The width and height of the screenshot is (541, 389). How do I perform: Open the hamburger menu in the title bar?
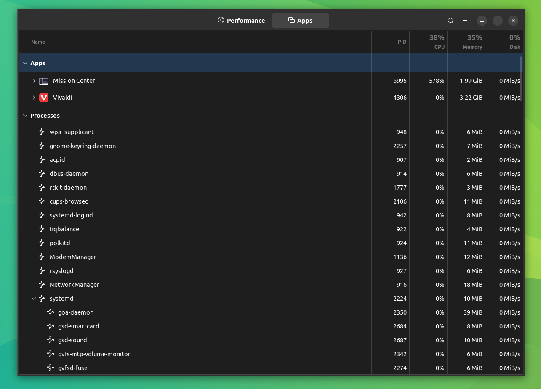point(465,20)
